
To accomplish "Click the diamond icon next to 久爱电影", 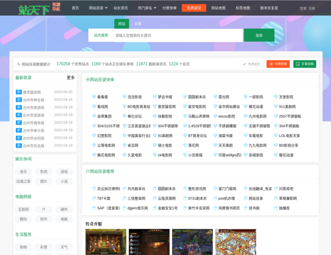I will click(124, 155).
